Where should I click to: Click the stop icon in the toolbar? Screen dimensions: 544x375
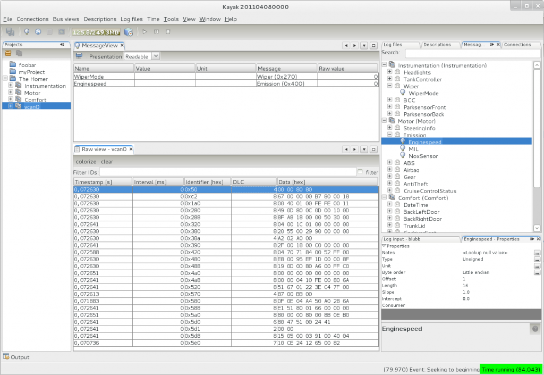pos(168,32)
